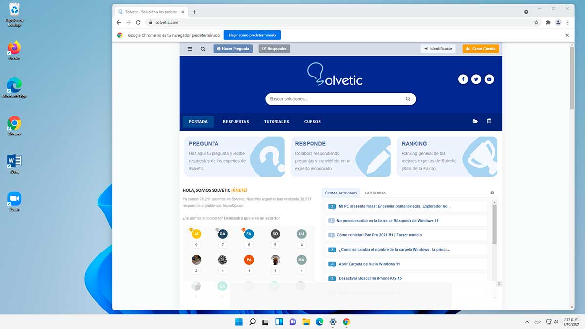Click 'Demuestra que eres un experto!' link

click(x=252, y=218)
